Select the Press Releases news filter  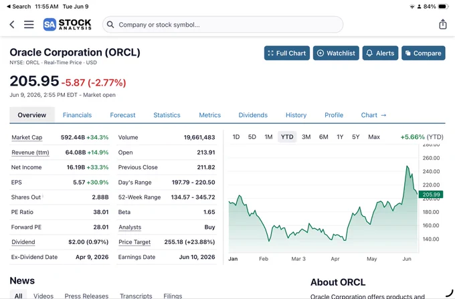[x=86, y=296]
